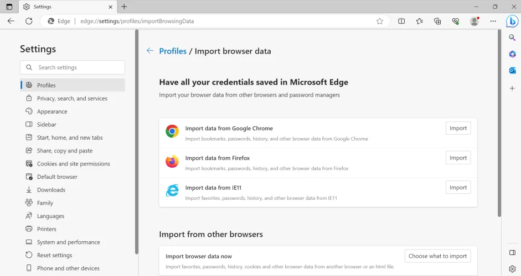
Task: Click the split screen icon in toolbar
Action: (x=401, y=21)
